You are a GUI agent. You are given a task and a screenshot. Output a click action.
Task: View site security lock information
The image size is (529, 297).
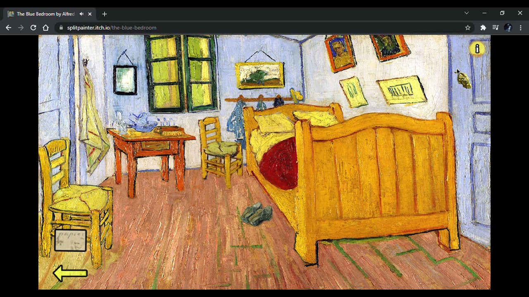[x=61, y=28]
